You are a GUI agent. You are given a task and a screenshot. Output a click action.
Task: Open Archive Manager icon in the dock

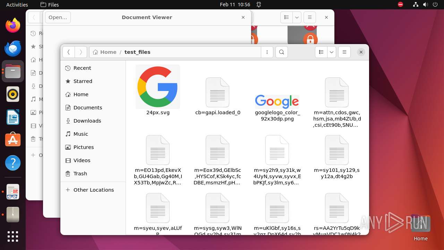(13, 215)
